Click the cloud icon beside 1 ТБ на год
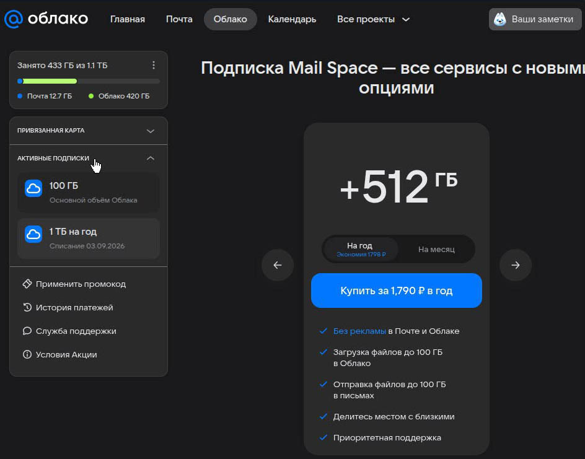Image resolution: width=585 pixels, height=459 pixels. pyautogui.click(x=33, y=234)
